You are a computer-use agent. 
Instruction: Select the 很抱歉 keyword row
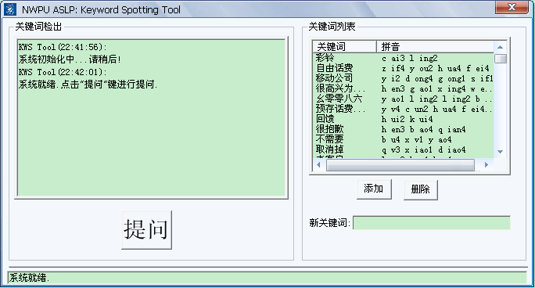(x=403, y=129)
